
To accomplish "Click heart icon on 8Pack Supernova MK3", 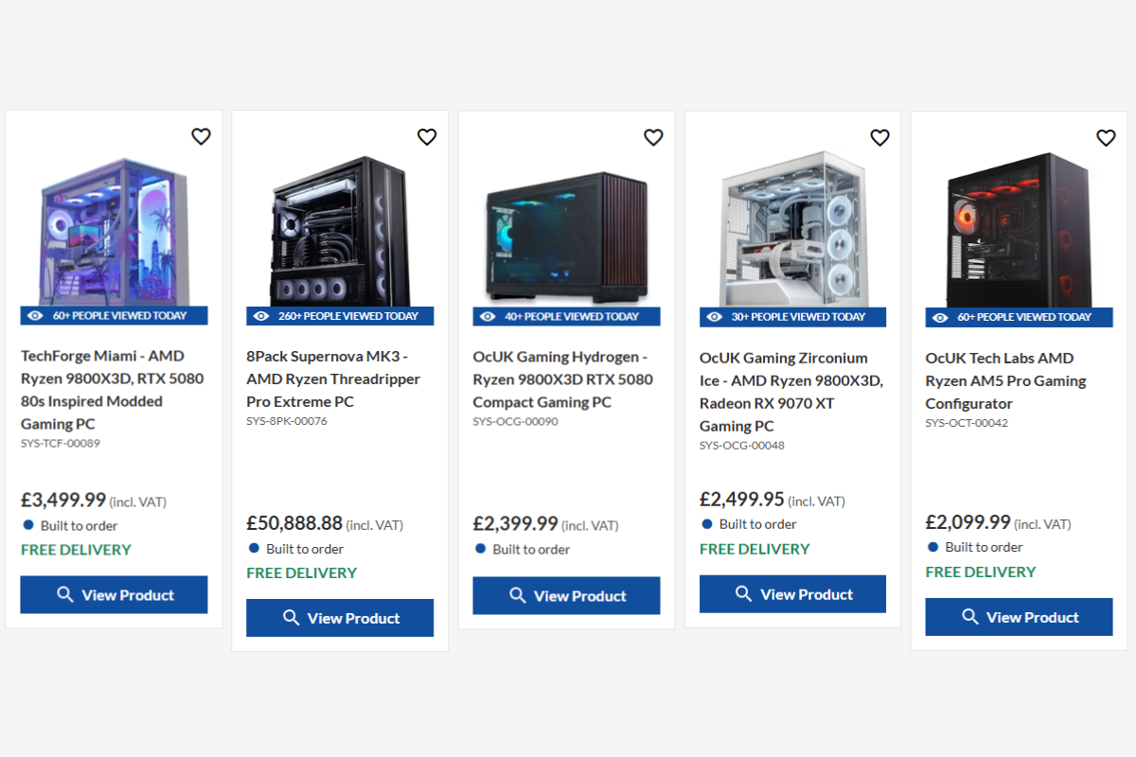I will point(427,137).
